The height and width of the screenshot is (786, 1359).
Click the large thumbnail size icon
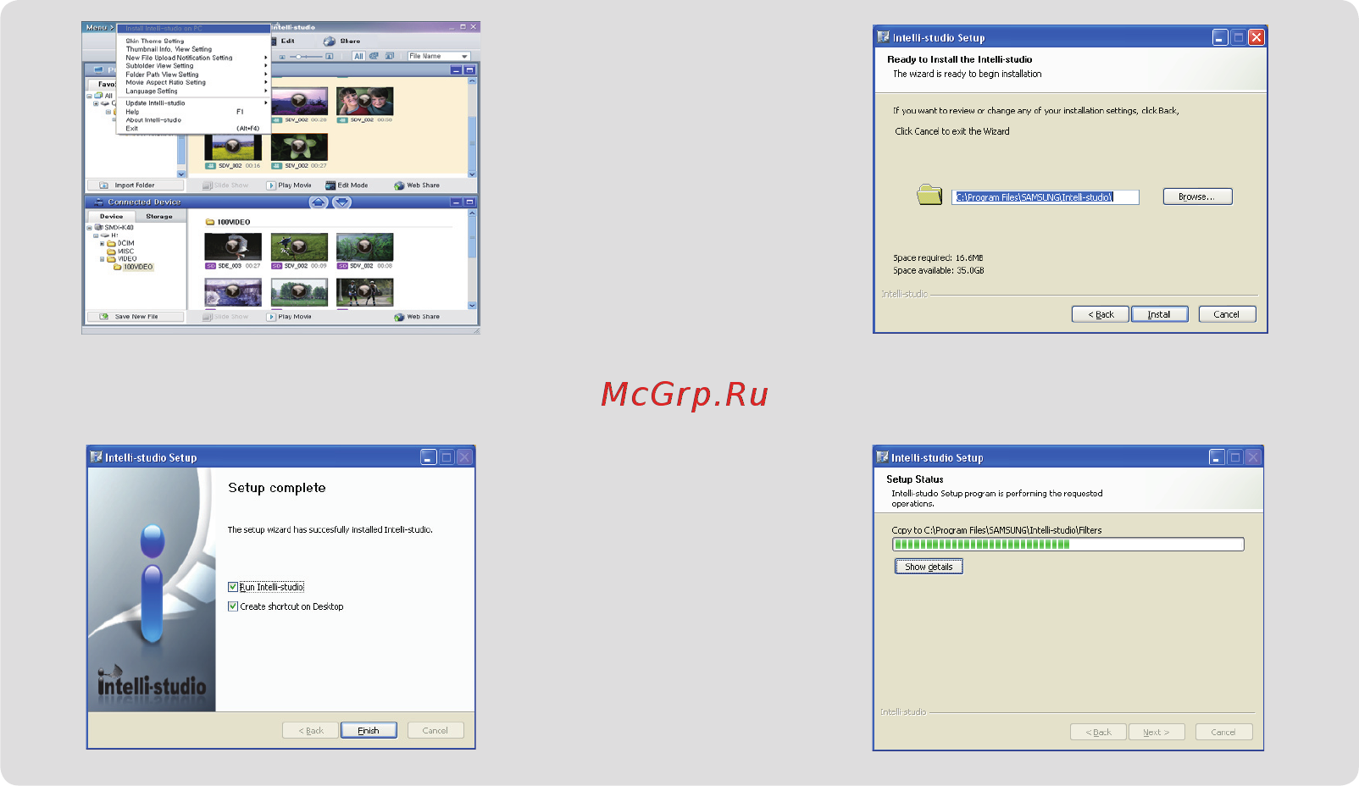(x=330, y=57)
